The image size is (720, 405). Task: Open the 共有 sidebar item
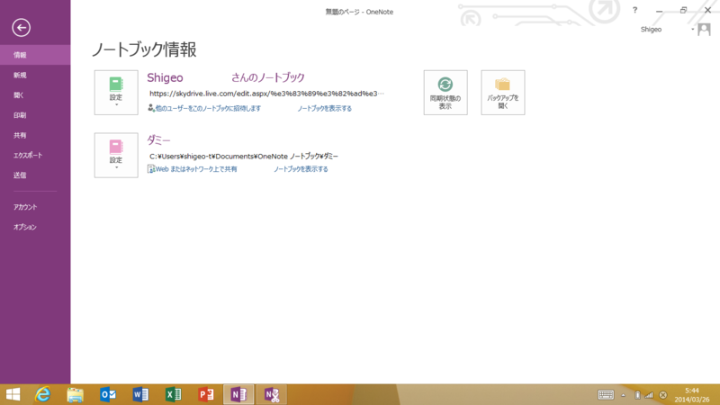point(35,135)
